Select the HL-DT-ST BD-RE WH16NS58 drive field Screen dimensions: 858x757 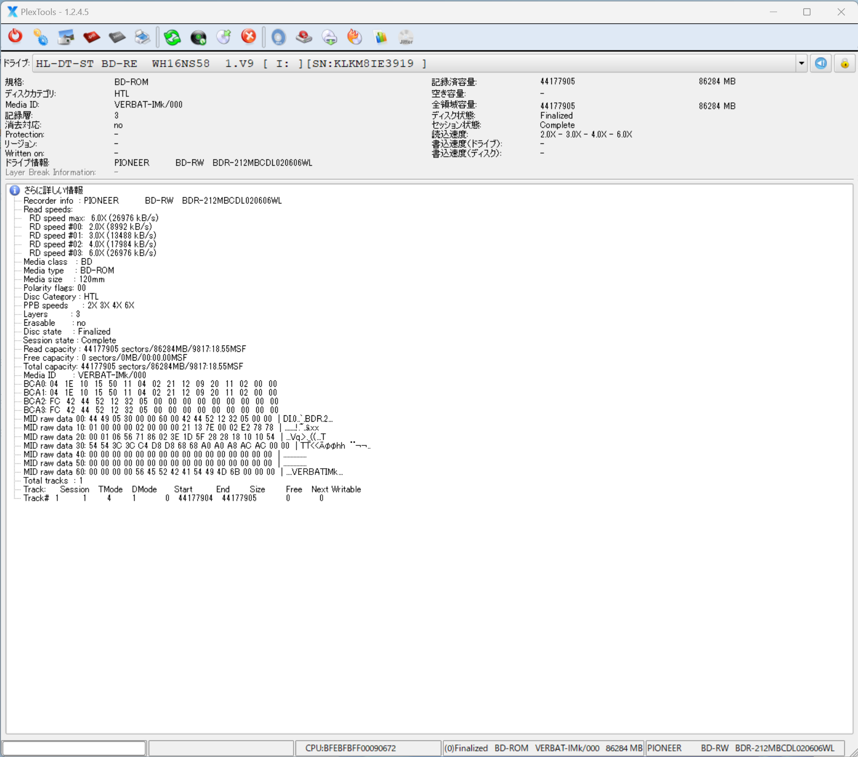pos(414,63)
